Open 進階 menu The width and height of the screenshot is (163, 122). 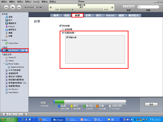click(x=45, y=2)
